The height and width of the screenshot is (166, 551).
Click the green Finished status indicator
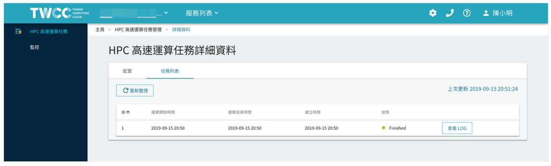click(383, 128)
